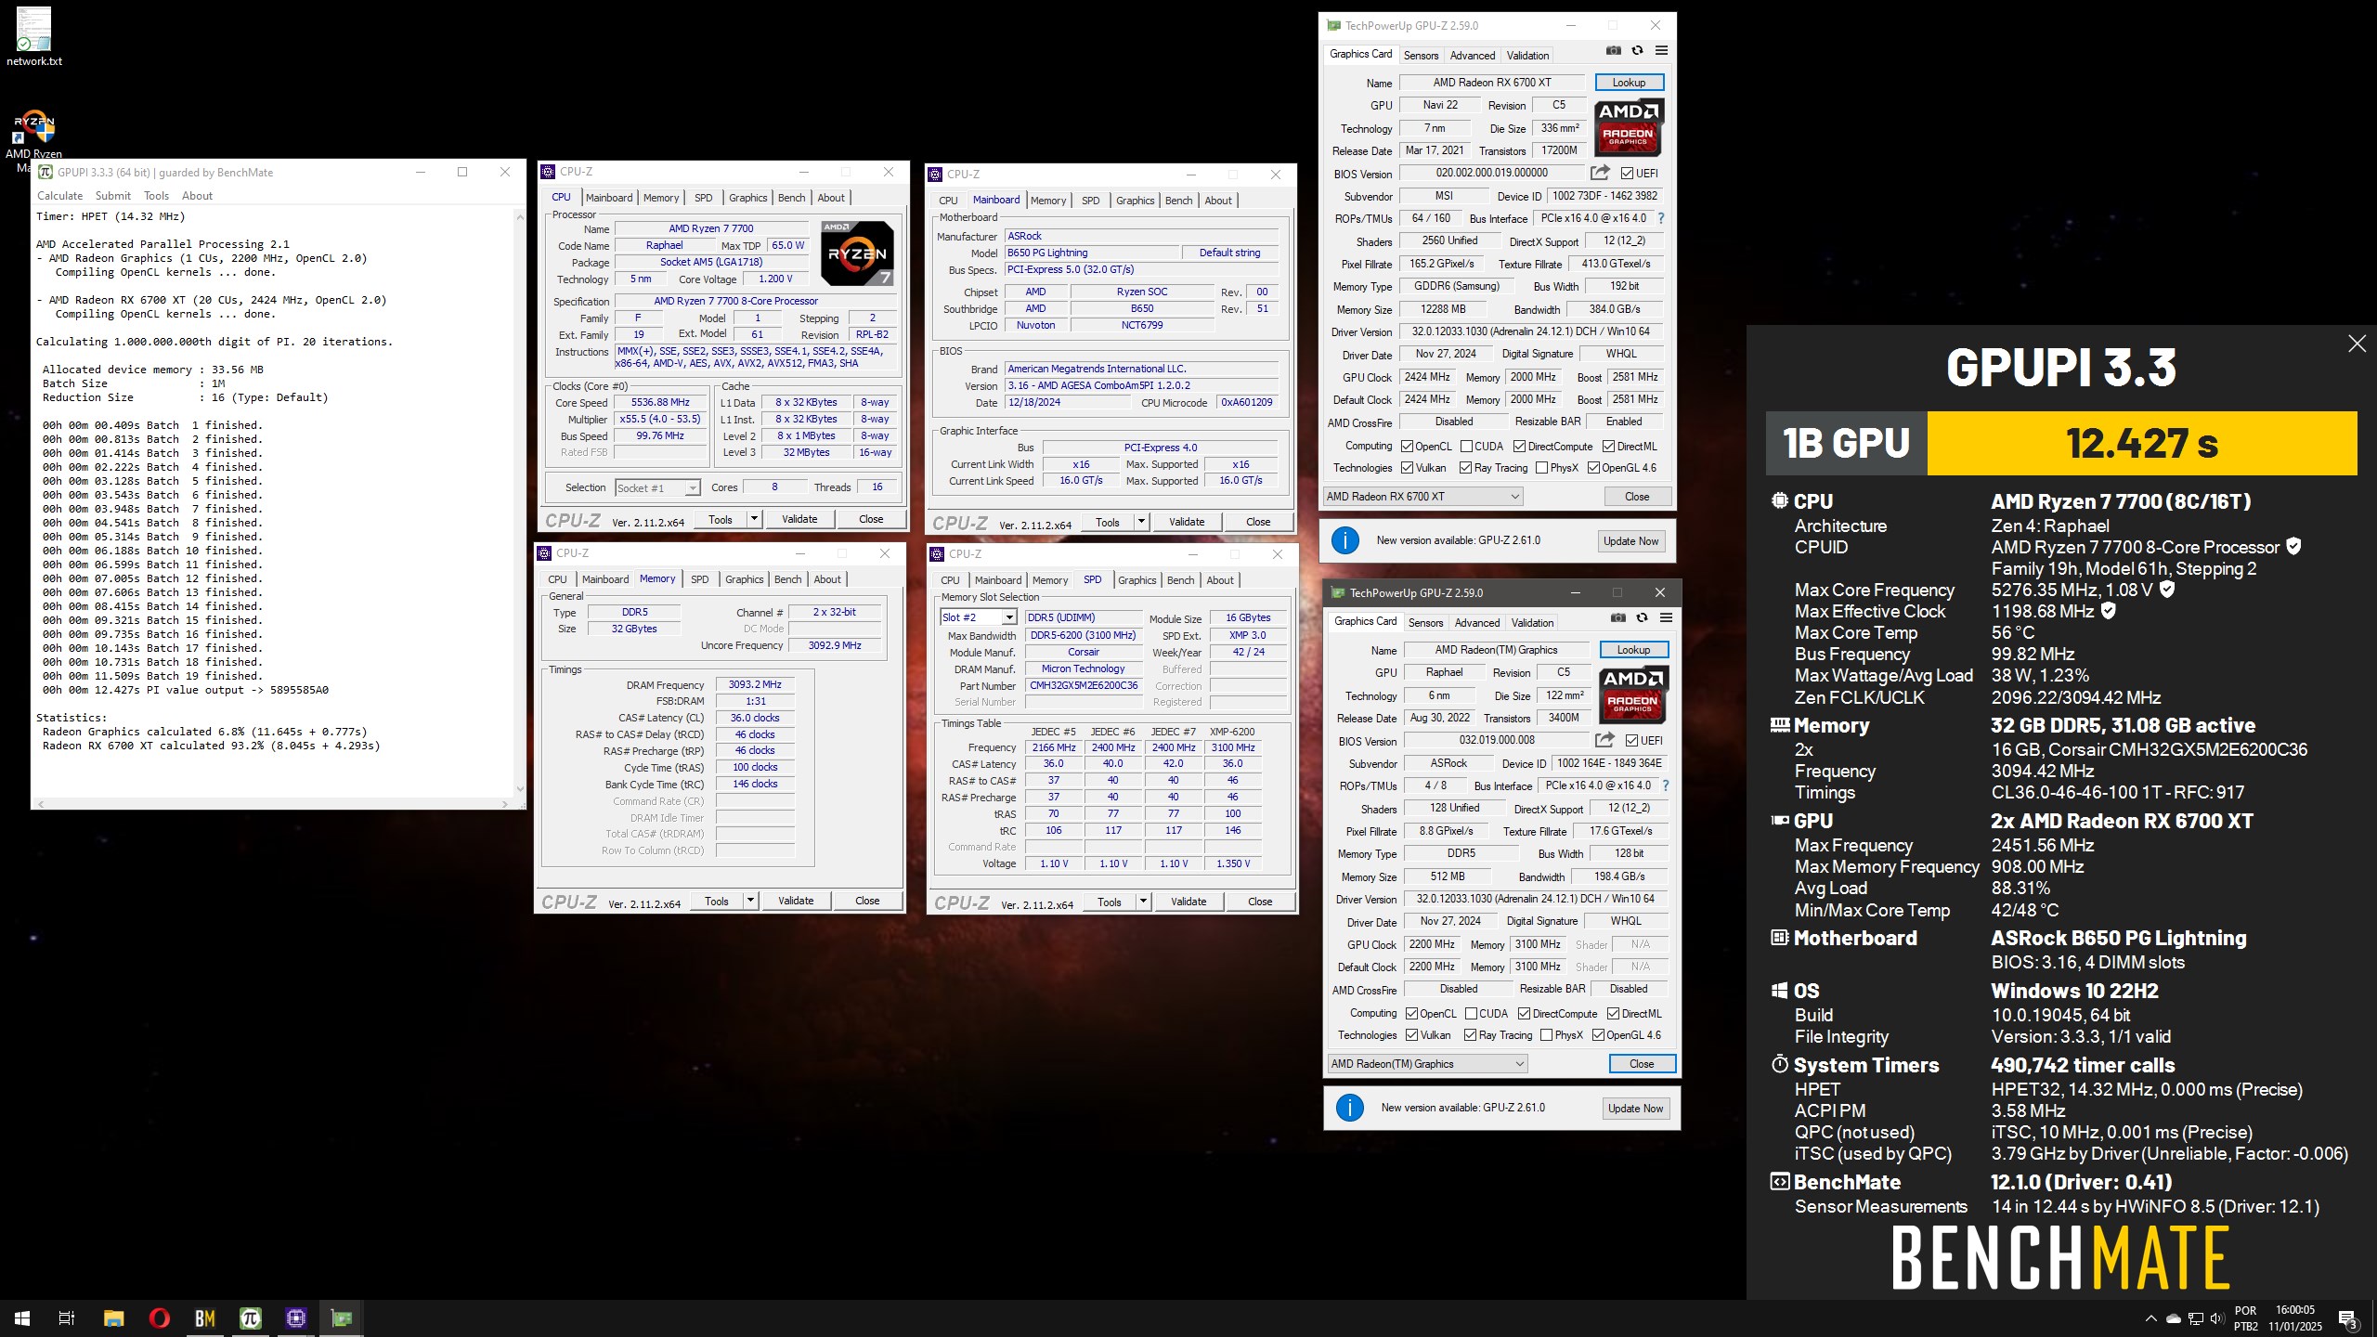Click the Name field AMD Ryzen 7 7700 in CPU-Z
The image size is (2377, 1337).
[711, 228]
